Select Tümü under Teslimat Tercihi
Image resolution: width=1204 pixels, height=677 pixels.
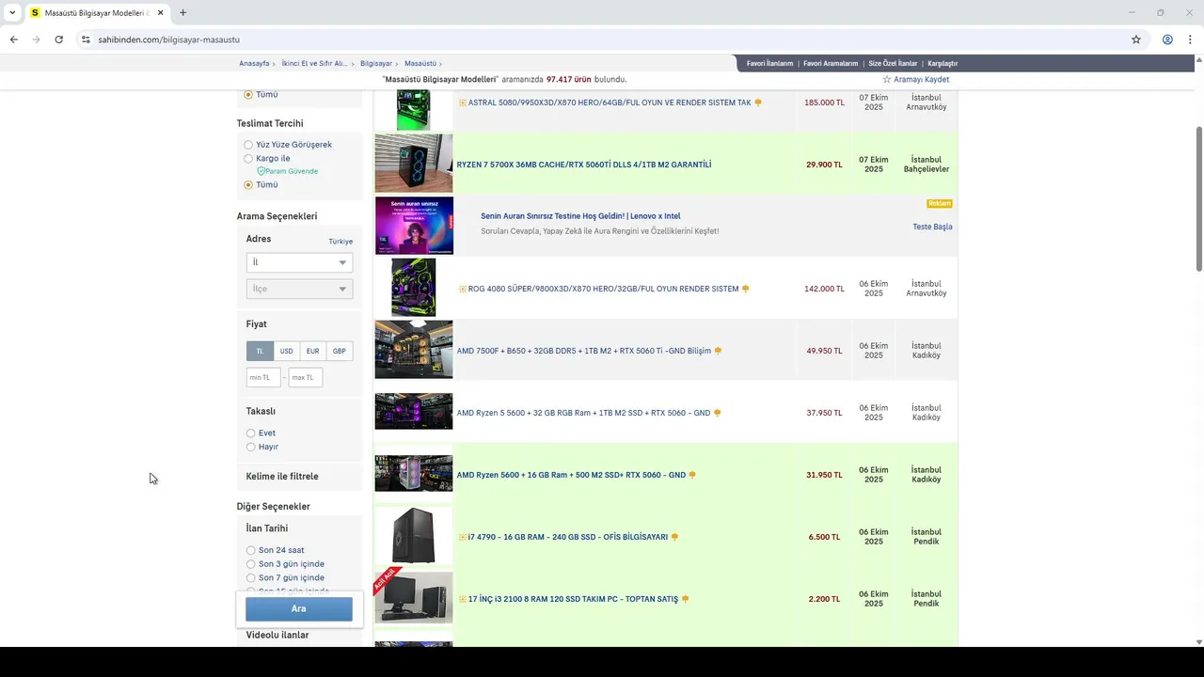coord(248,185)
